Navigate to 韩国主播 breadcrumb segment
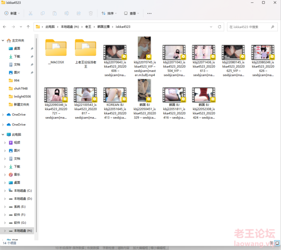 (103, 27)
